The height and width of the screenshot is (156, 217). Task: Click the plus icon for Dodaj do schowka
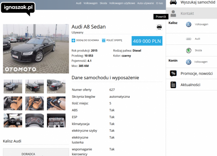(x=73, y=41)
